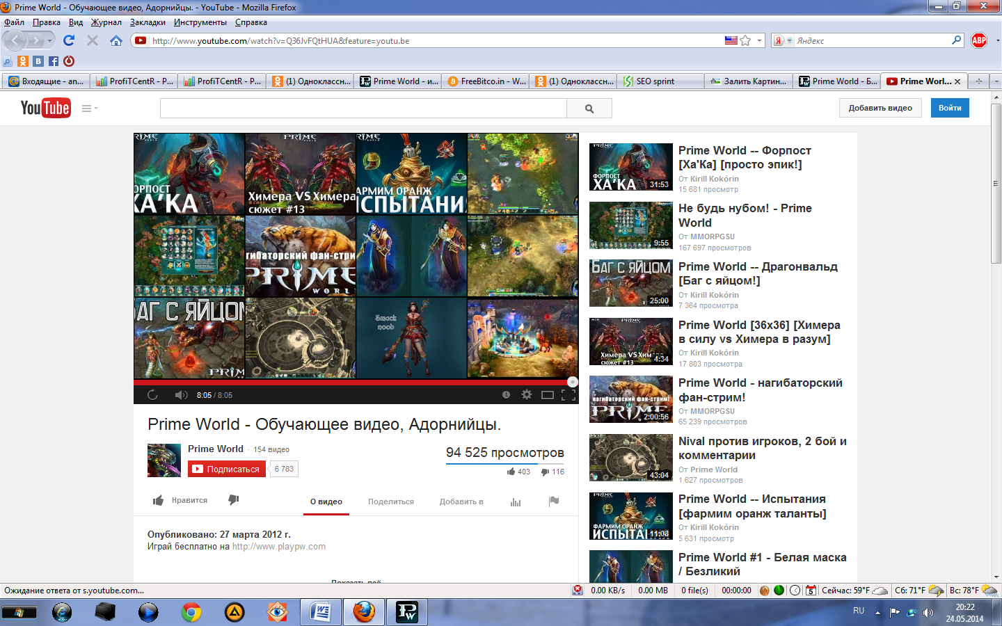
Task: Click the stop loading X icon
Action: 92,40
